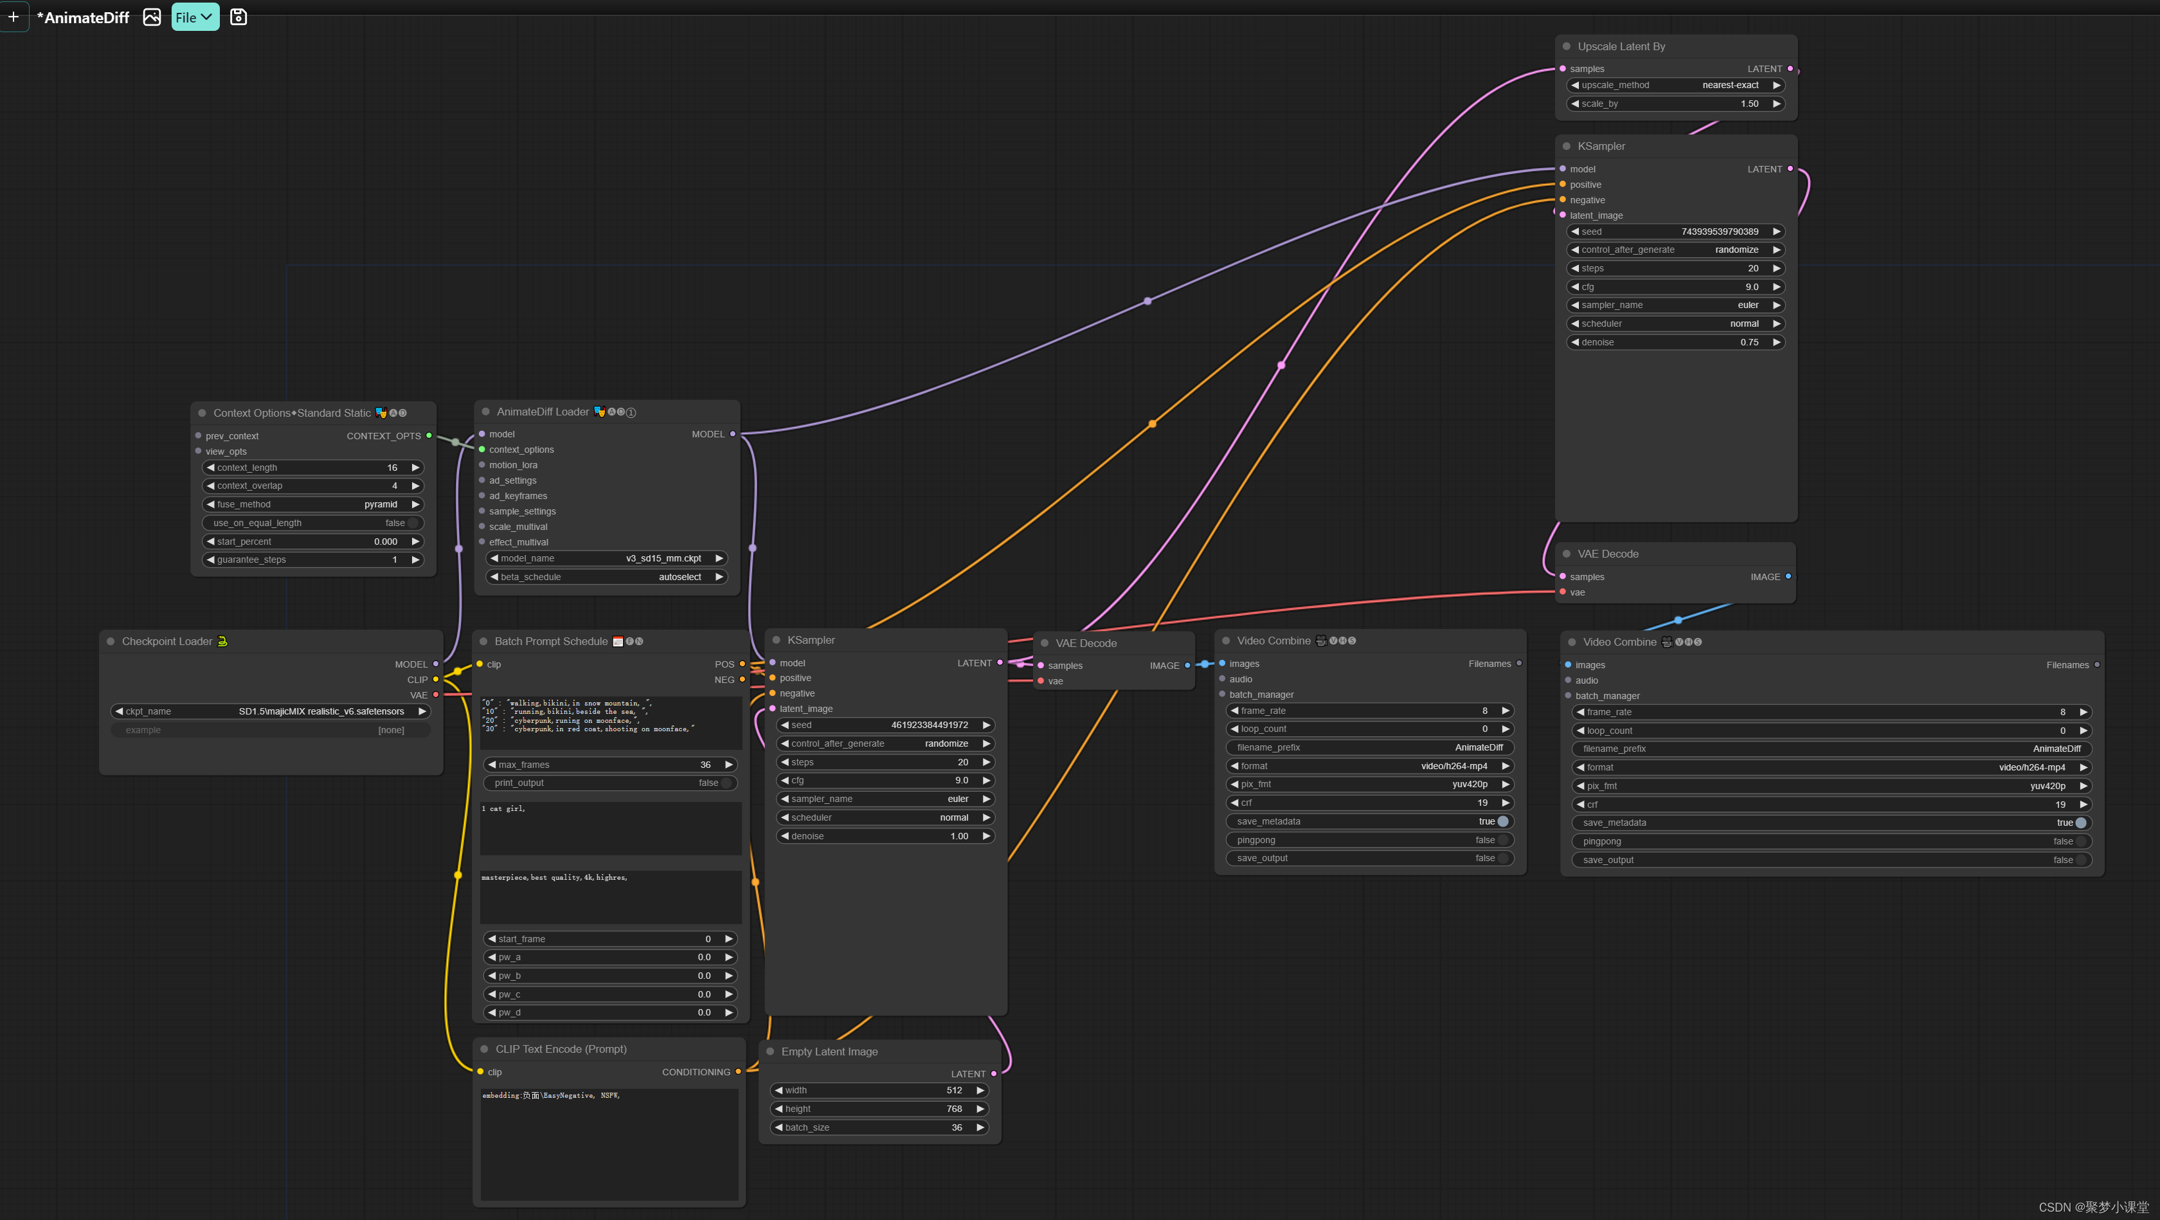Click the seed 743939539790389 field
2160x1220 pixels.
tap(1675, 232)
